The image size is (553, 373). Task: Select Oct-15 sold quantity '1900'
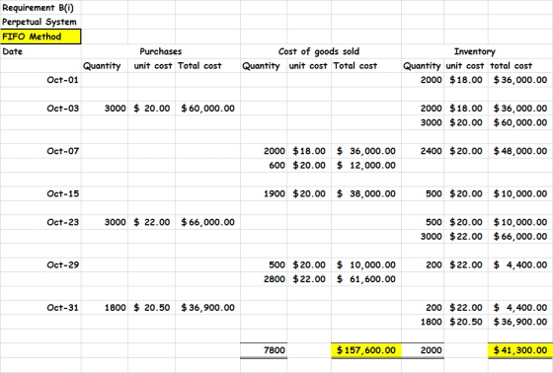264,193
